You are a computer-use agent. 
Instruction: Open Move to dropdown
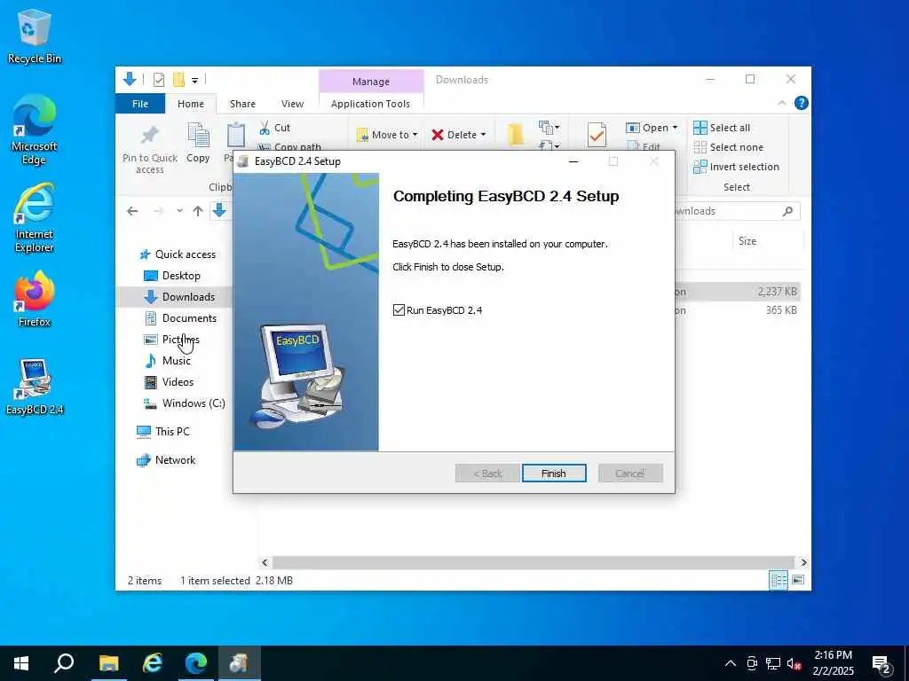click(388, 135)
